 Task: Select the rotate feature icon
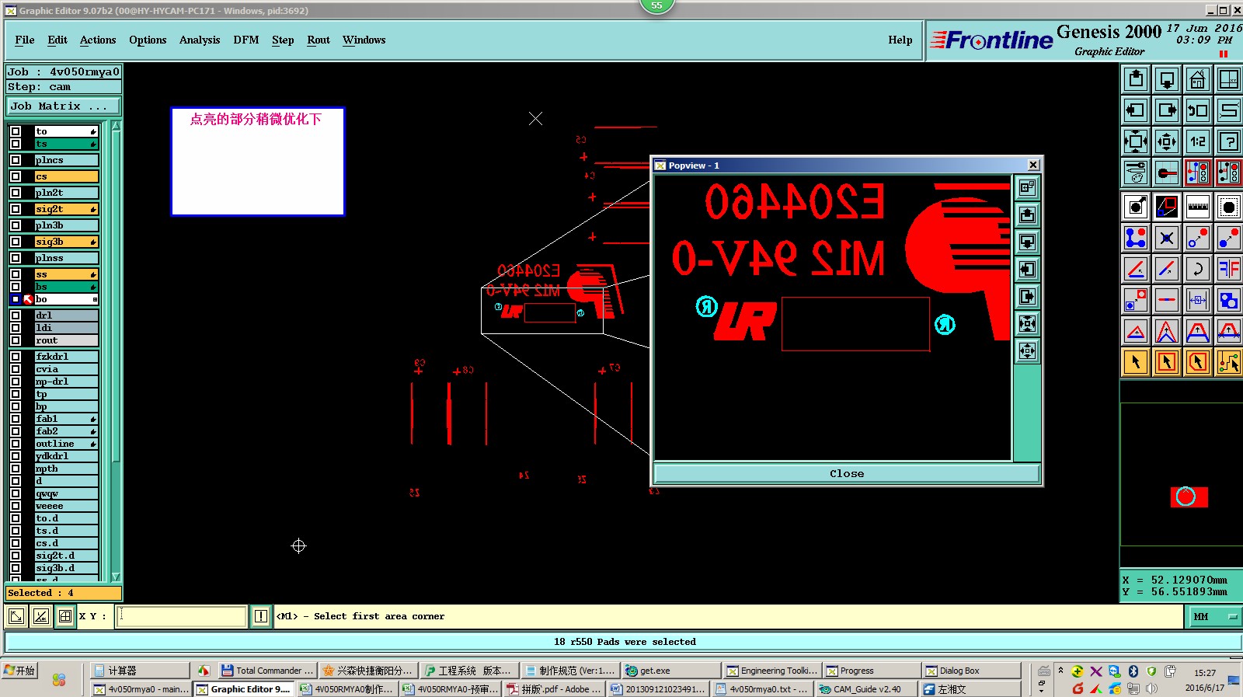[1198, 269]
